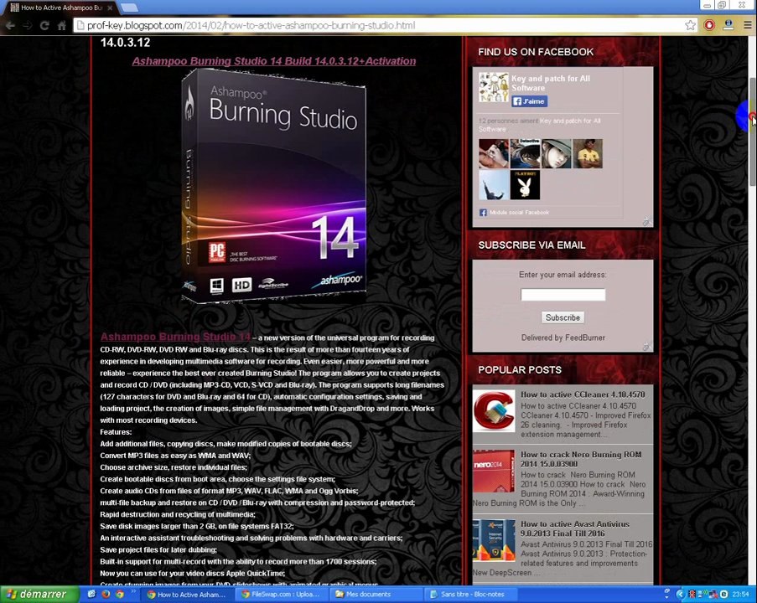
Task: Open the Subscribe widget wrench edit icon
Action: (x=647, y=347)
